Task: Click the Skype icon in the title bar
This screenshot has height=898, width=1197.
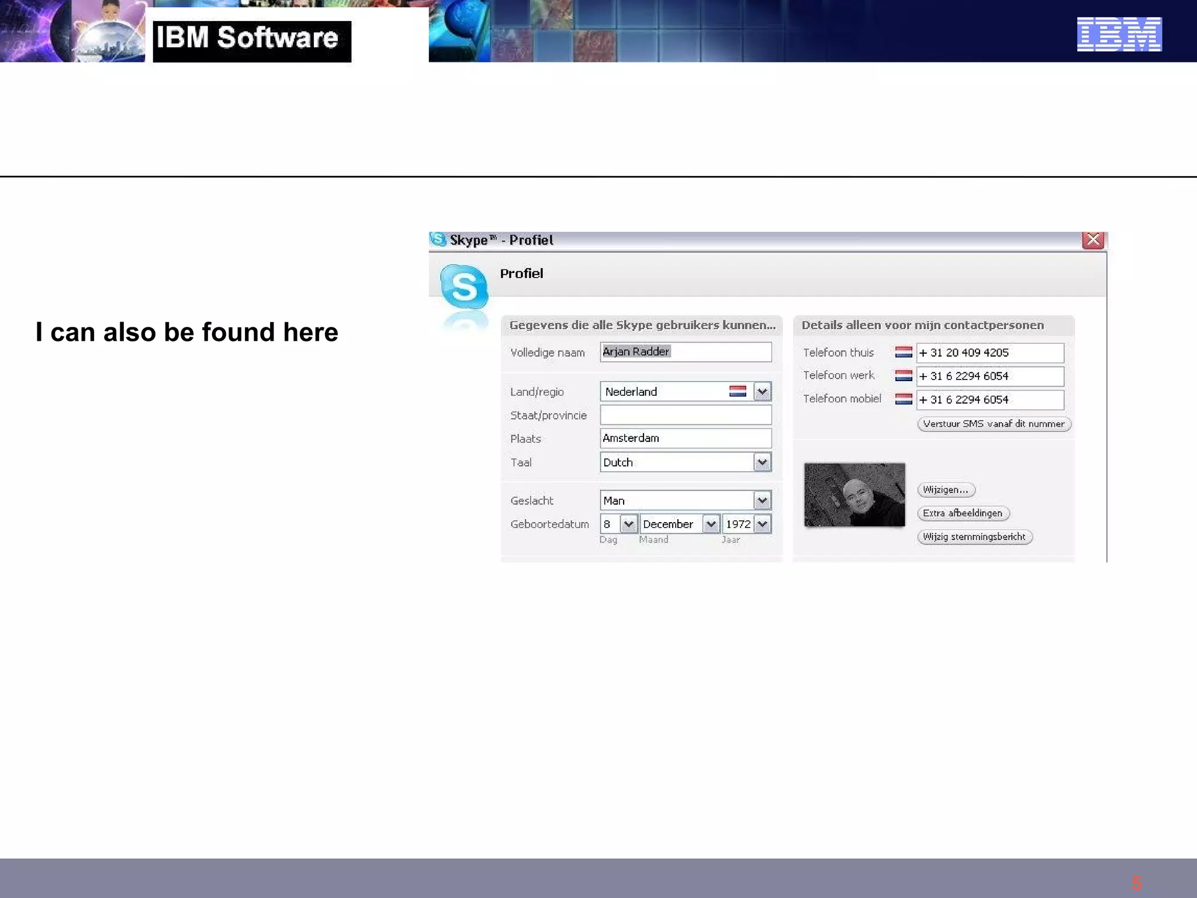Action: [x=438, y=239]
